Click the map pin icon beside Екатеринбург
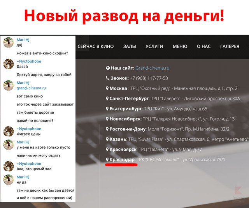The height and width of the screenshot is (208, 249). click(107, 109)
